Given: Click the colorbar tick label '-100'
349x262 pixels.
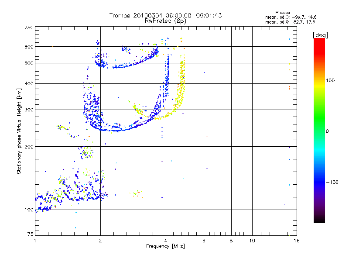Looking at the screenshot, I should pos(332,182).
